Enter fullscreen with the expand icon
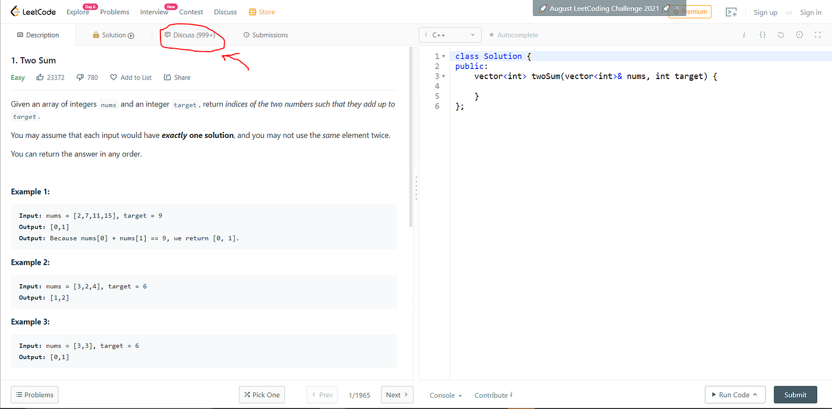The width and height of the screenshot is (832, 409). click(x=817, y=34)
